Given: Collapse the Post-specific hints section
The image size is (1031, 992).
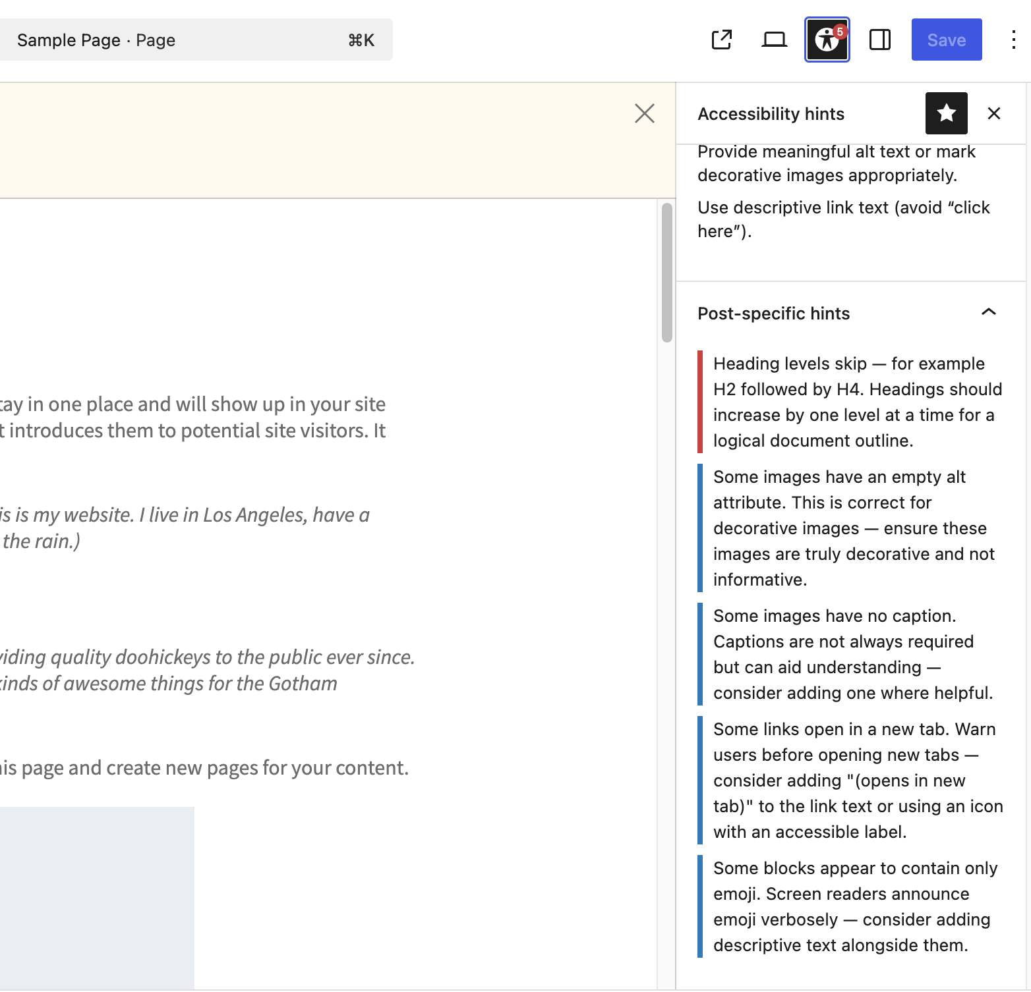Looking at the screenshot, I should 850,314.
